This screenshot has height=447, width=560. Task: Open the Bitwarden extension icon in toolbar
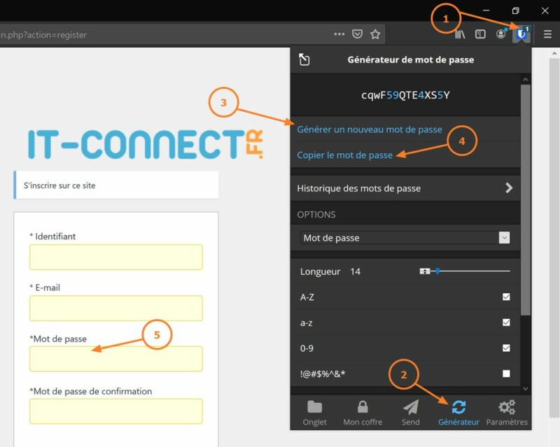[521, 34]
